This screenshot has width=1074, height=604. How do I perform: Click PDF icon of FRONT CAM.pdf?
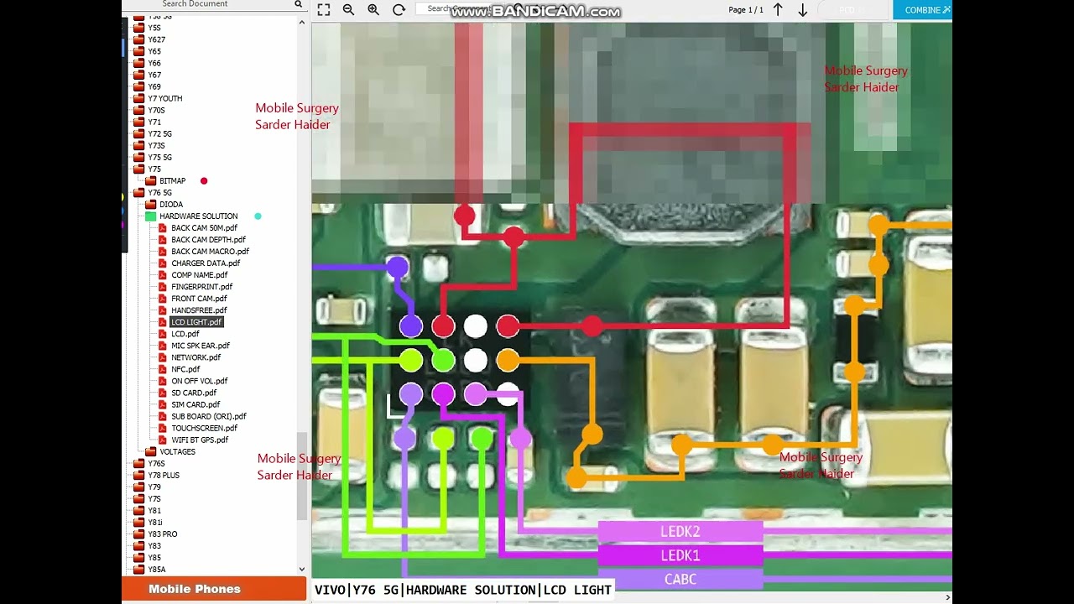(x=163, y=298)
